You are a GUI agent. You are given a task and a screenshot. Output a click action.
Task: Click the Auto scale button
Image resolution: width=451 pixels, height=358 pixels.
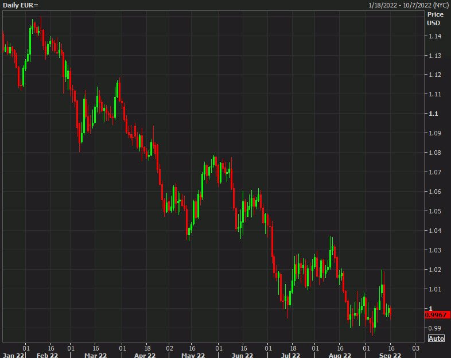tap(436, 338)
